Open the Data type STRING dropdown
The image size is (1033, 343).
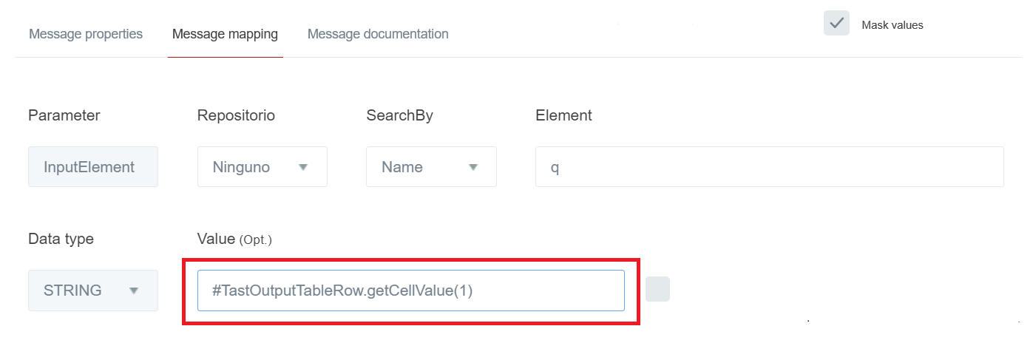click(93, 291)
